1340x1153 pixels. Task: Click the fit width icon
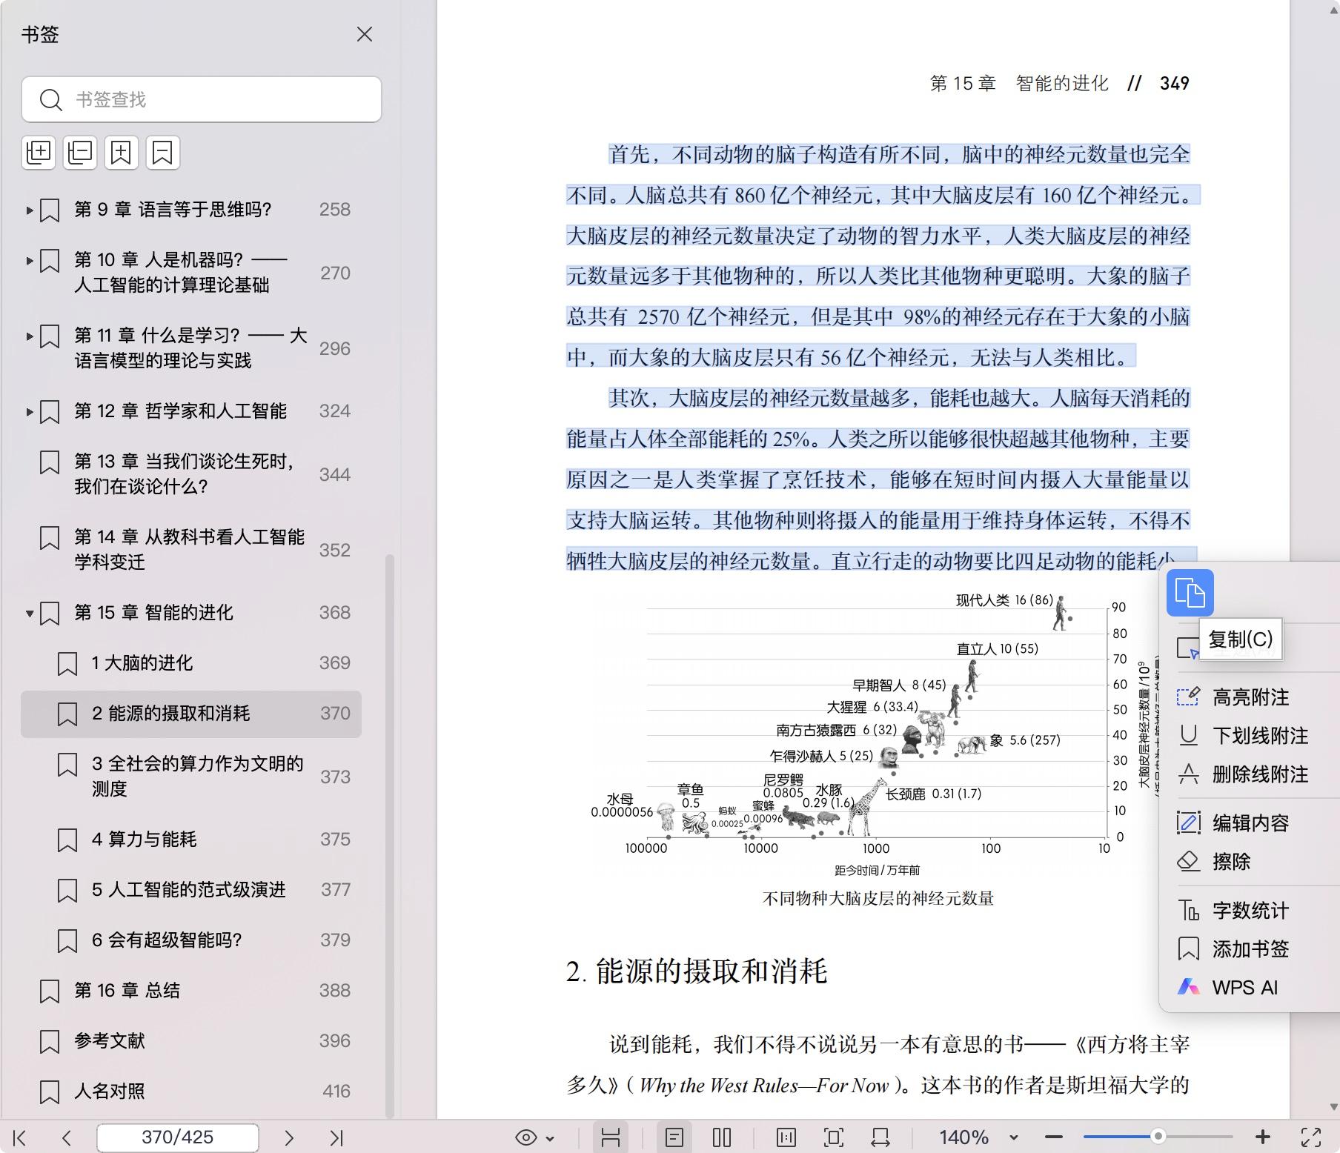pos(881,1137)
